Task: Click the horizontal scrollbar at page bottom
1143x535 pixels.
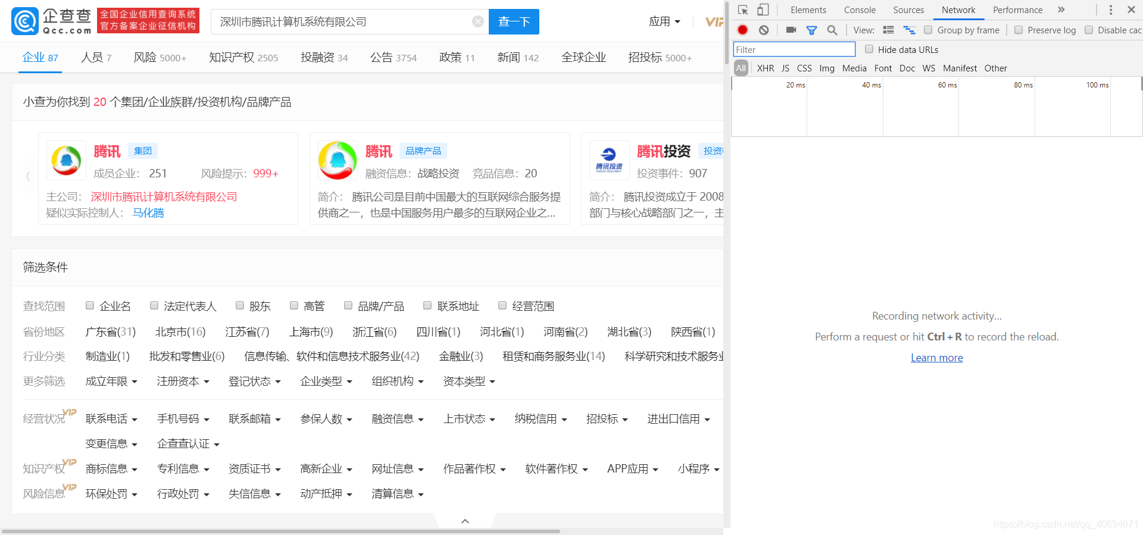Action: click(x=281, y=531)
